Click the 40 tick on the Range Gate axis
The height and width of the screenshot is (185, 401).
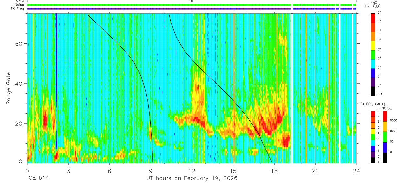[19, 84]
